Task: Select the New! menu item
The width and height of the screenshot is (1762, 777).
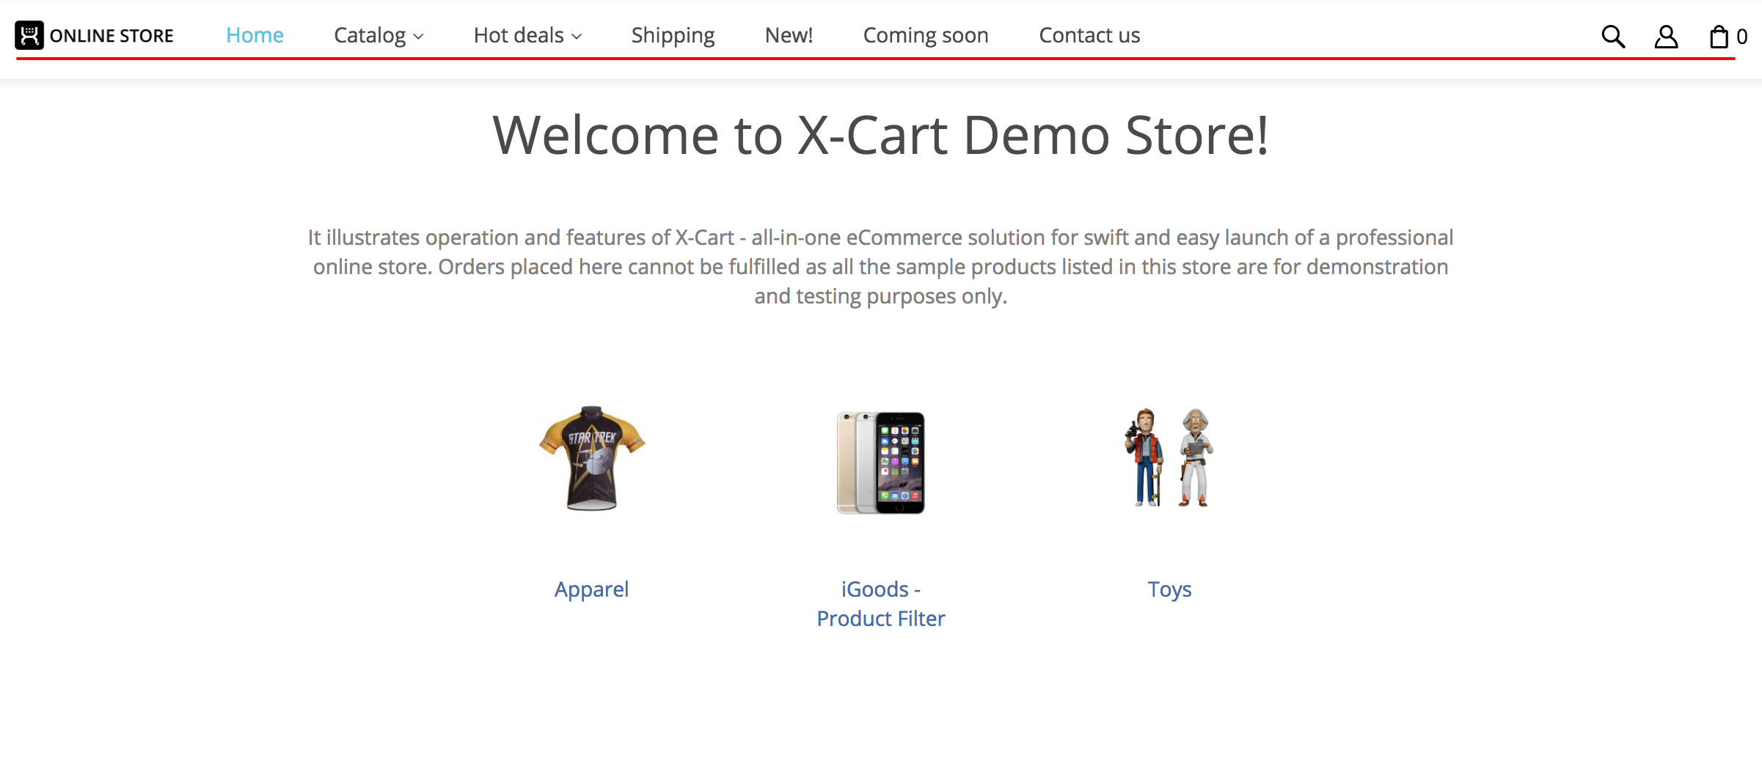Action: pyautogui.click(x=789, y=35)
